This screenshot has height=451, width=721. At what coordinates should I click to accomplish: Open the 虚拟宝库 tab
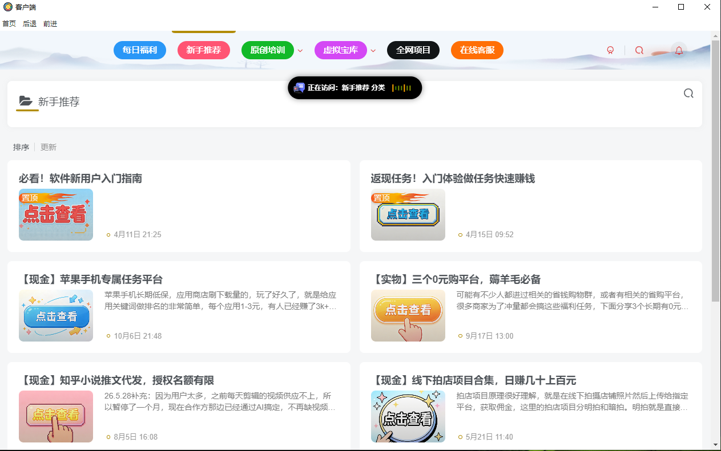tap(341, 50)
